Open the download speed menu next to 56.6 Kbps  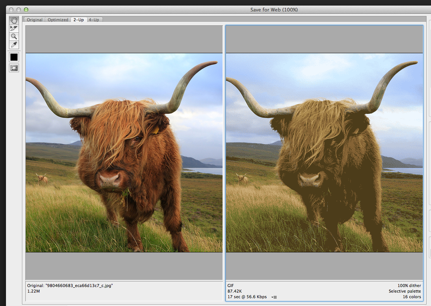274,297
